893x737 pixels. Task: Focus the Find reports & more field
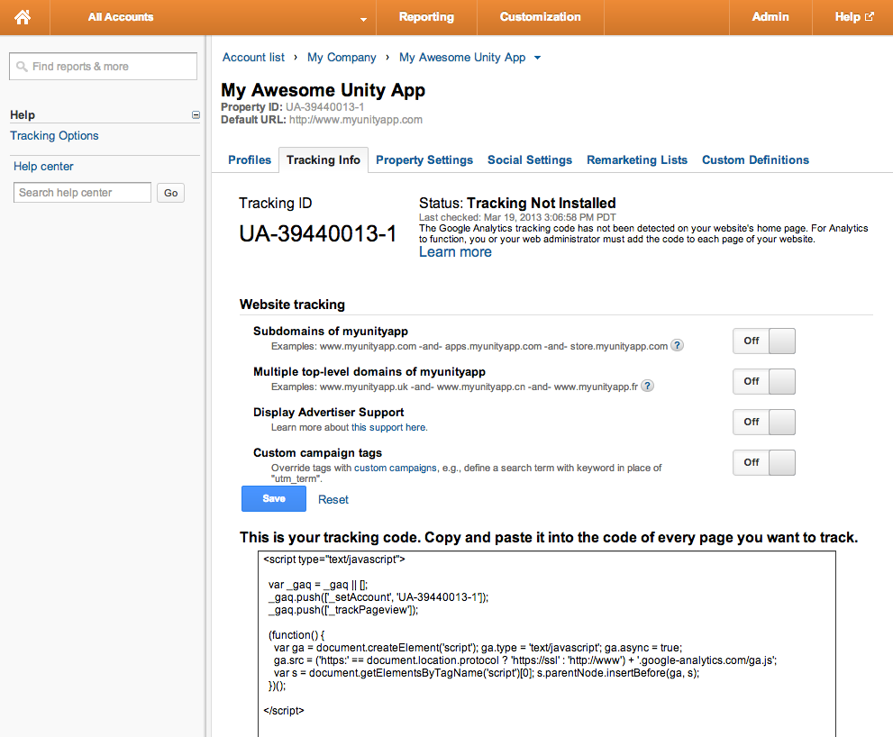pyautogui.click(x=103, y=67)
